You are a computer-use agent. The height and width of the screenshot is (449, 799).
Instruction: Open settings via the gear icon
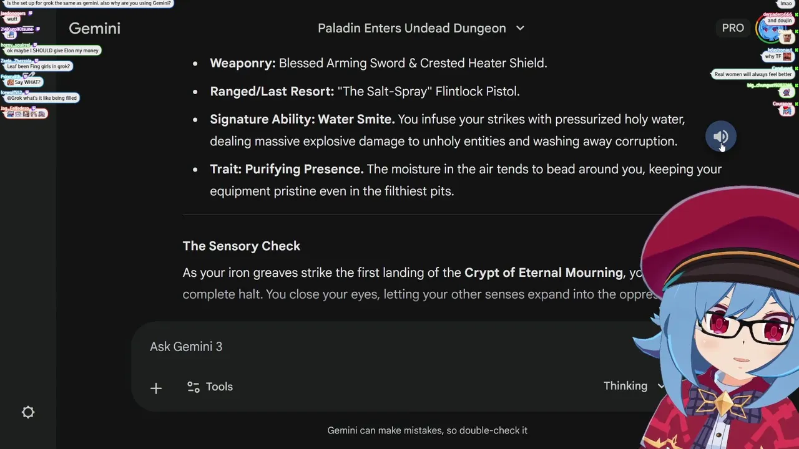pos(28,412)
